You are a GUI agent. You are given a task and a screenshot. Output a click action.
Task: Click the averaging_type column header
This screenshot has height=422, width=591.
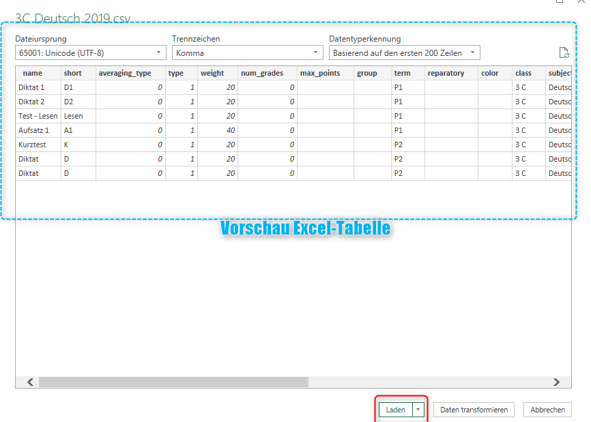coord(125,73)
